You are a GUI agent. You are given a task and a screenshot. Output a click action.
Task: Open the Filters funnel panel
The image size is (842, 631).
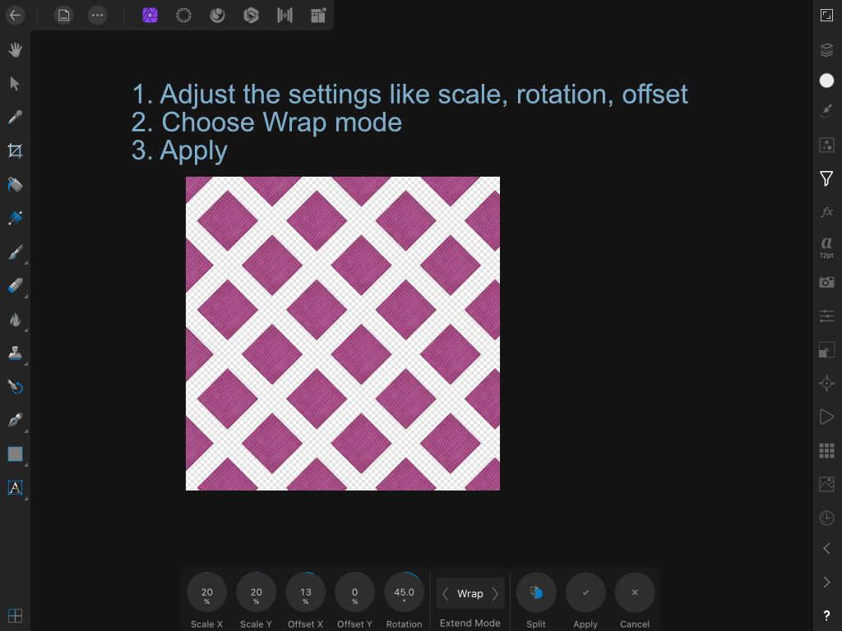(826, 178)
